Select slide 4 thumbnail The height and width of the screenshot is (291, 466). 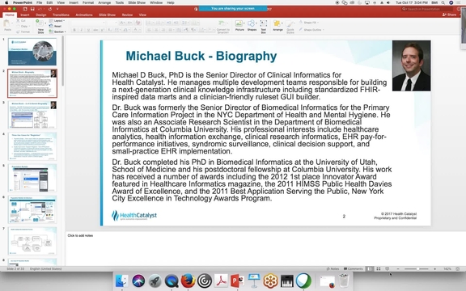(32, 146)
